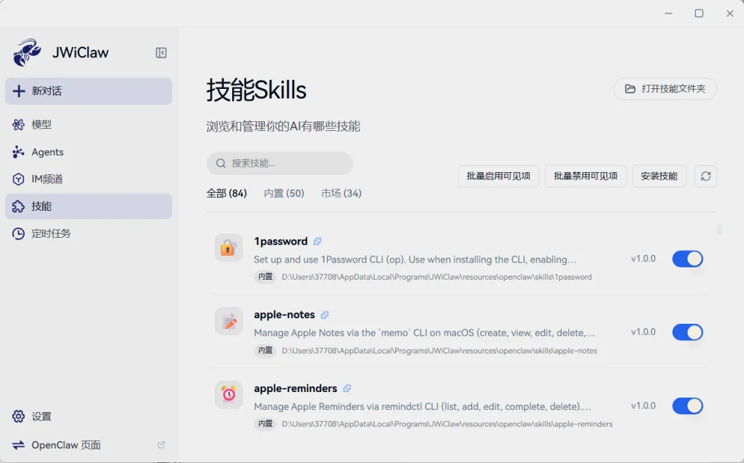
Task: Click the badge icon next to 1password
Action: point(318,242)
